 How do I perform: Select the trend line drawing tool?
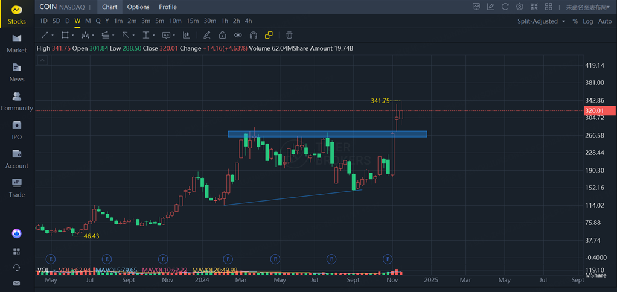coord(45,36)
